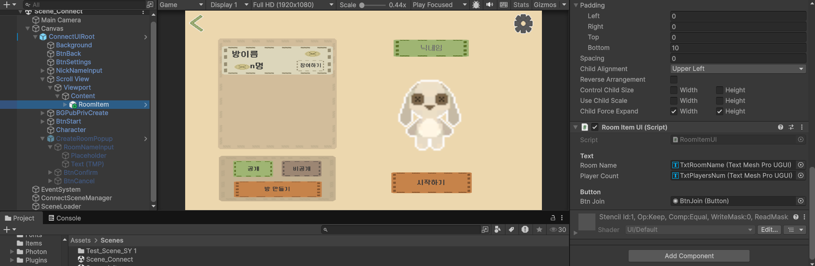Toggle Reverse Arrangement checkbox
Screen dimensions: 815x266
(674, 79)
